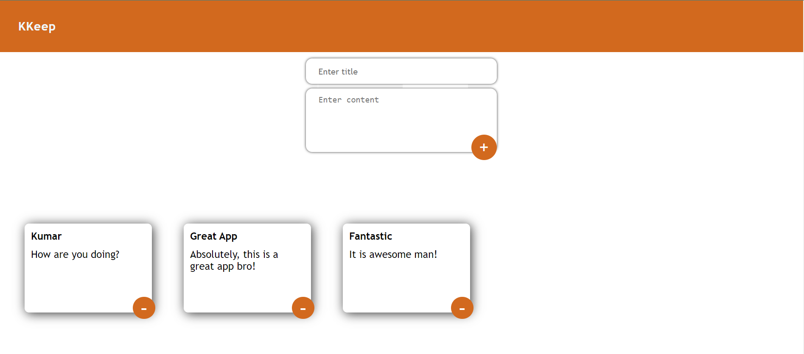Delete the Fantastic note
The height and width of the screenshot is (354, 804).
[x=462, y=308]
